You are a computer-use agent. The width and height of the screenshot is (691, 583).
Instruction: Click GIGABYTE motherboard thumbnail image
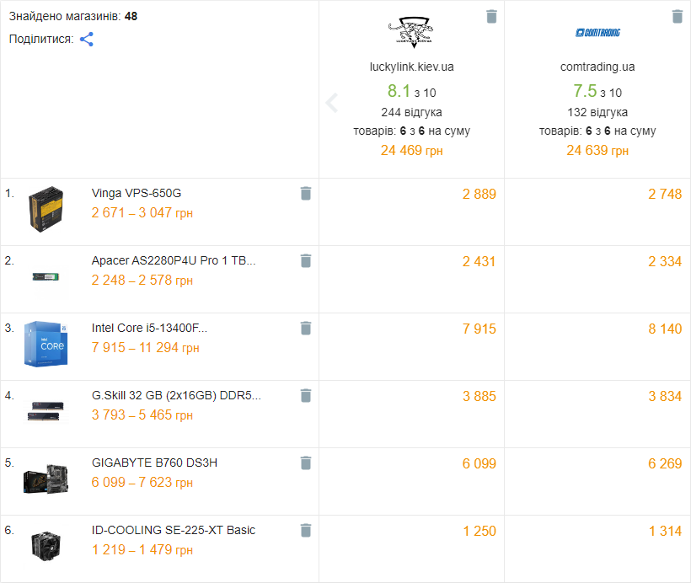pyautogui.click(x=46, y=479)
